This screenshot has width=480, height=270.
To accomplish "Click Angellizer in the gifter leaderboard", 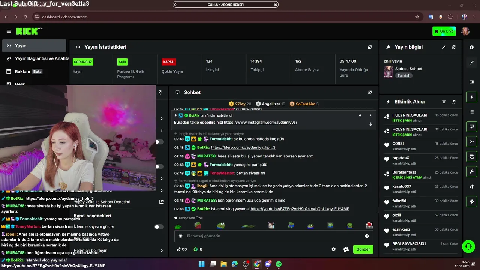I will (270, 104).
